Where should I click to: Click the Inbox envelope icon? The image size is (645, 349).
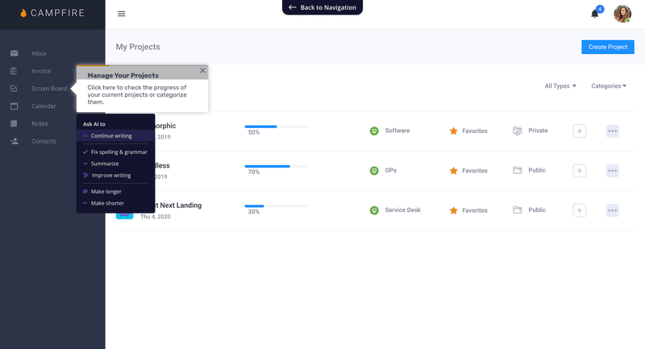click(14, 53)
